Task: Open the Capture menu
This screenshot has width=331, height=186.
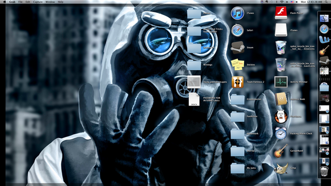Action: click(x=38, y=2)
